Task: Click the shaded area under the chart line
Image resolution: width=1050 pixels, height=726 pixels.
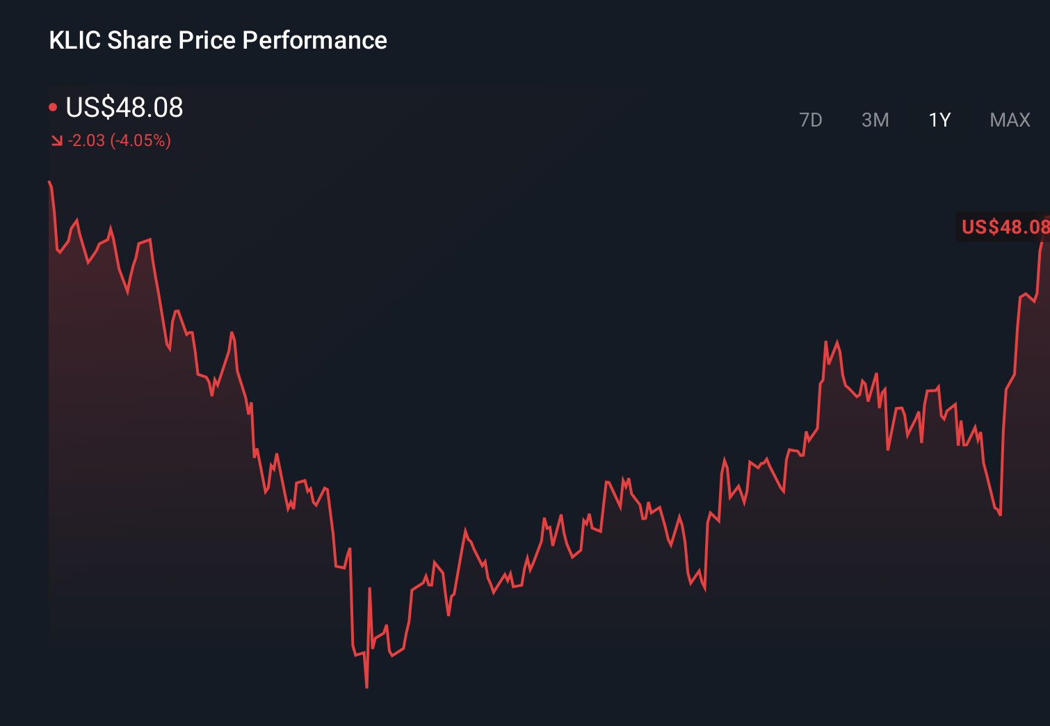Action: [139, 487]
